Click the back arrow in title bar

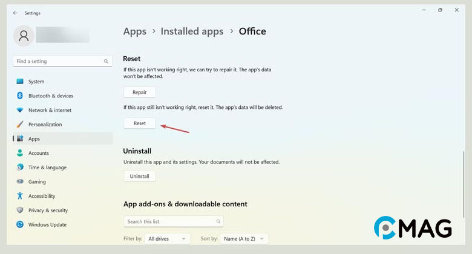pos(15,13)
